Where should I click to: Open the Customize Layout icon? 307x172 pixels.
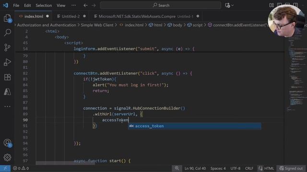point(272,5)
